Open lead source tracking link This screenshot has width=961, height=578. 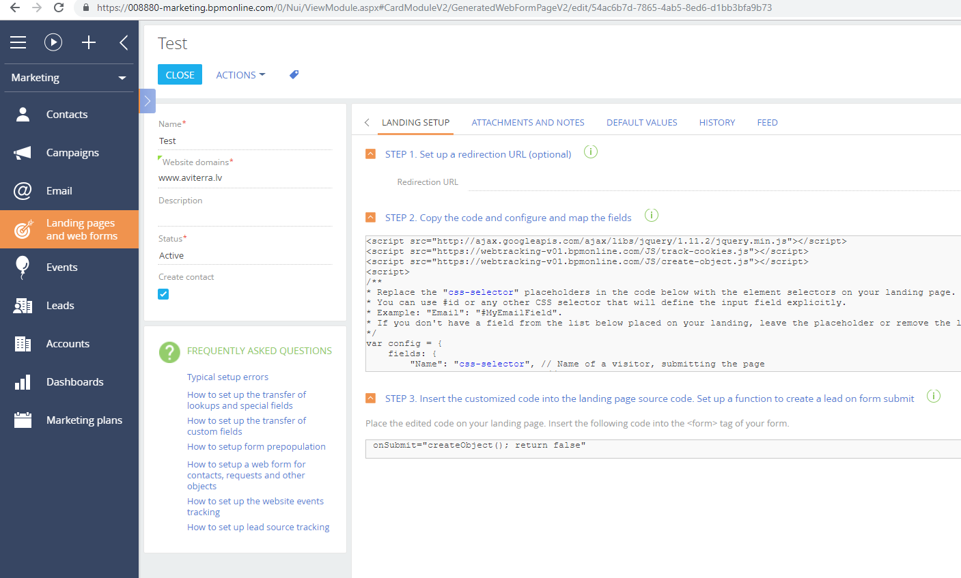[x=258, y=527]
